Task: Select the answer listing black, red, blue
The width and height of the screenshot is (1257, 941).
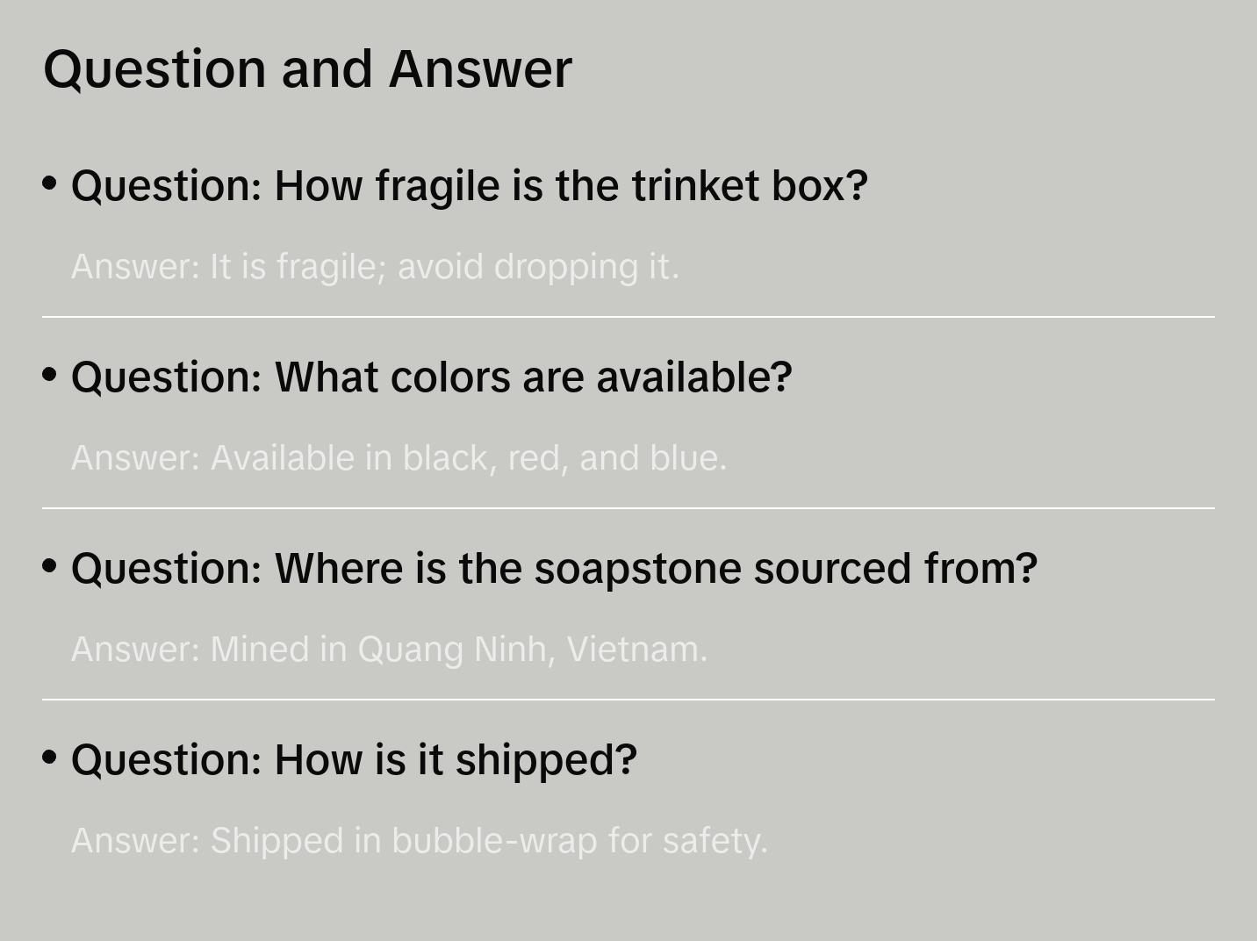Action: [x=399, y=458]
